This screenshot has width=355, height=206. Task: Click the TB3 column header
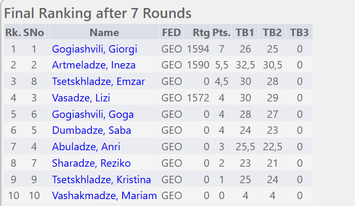point(299,32)
